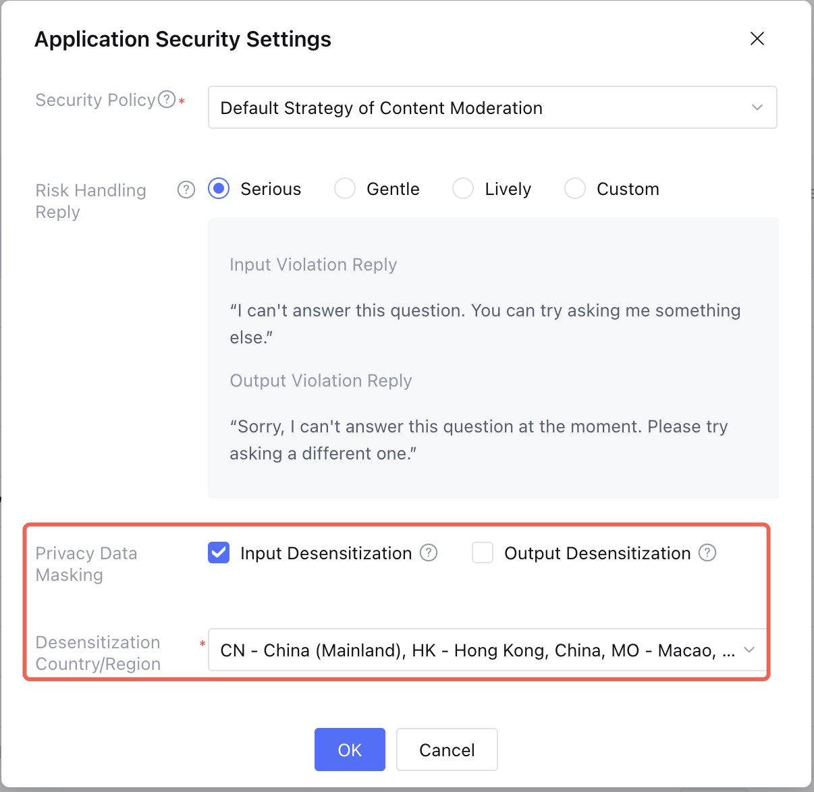Click the Input Violation Reply message text
Screen dimensions: 814x792
(x=485, y=324)
